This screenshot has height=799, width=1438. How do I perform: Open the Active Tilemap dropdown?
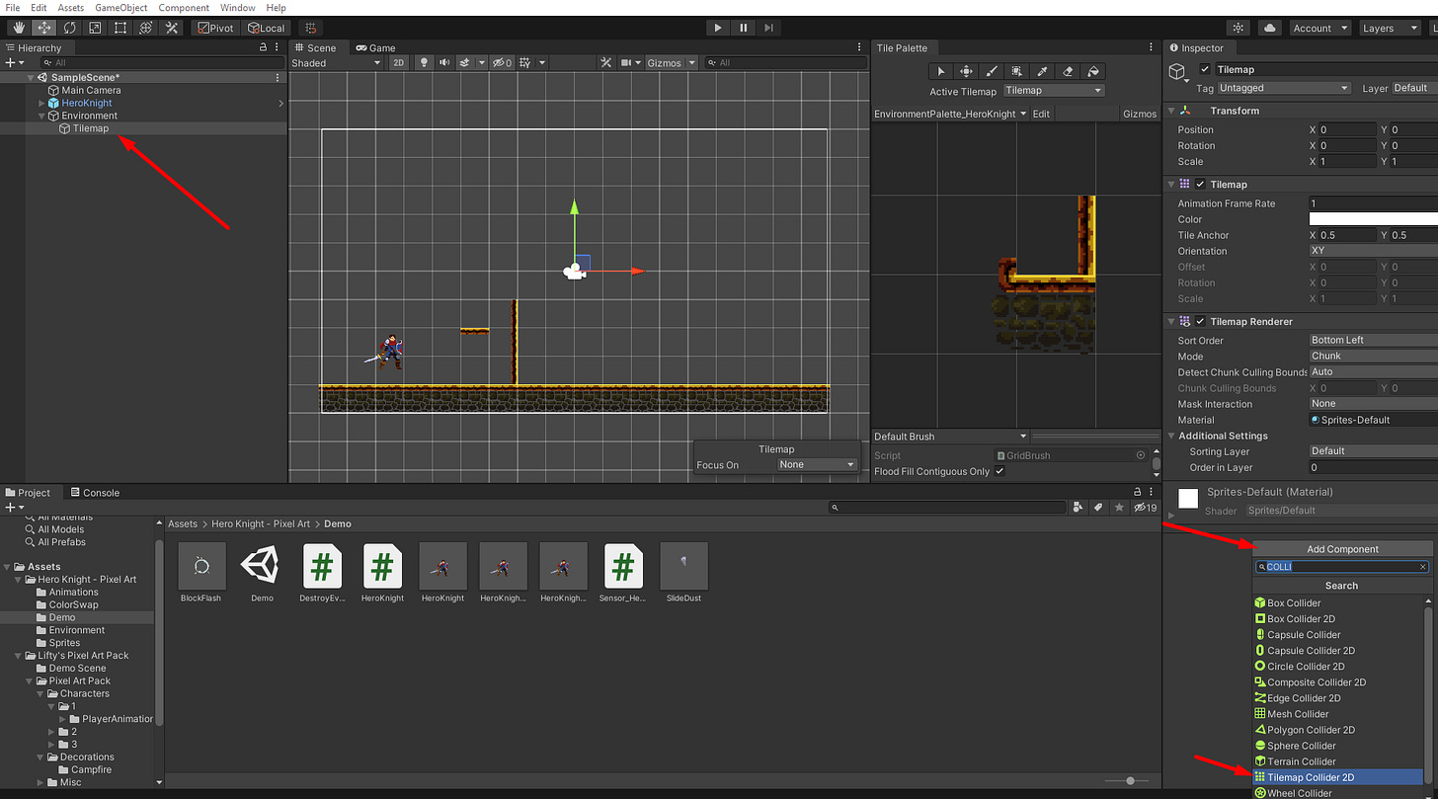(1053, 90)
